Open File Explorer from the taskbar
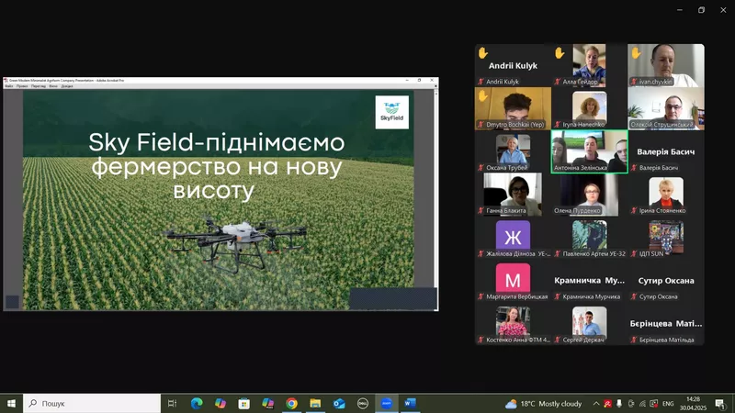This screenshot has height=413, width=735. pyautogui.click(x=315, y=403)
